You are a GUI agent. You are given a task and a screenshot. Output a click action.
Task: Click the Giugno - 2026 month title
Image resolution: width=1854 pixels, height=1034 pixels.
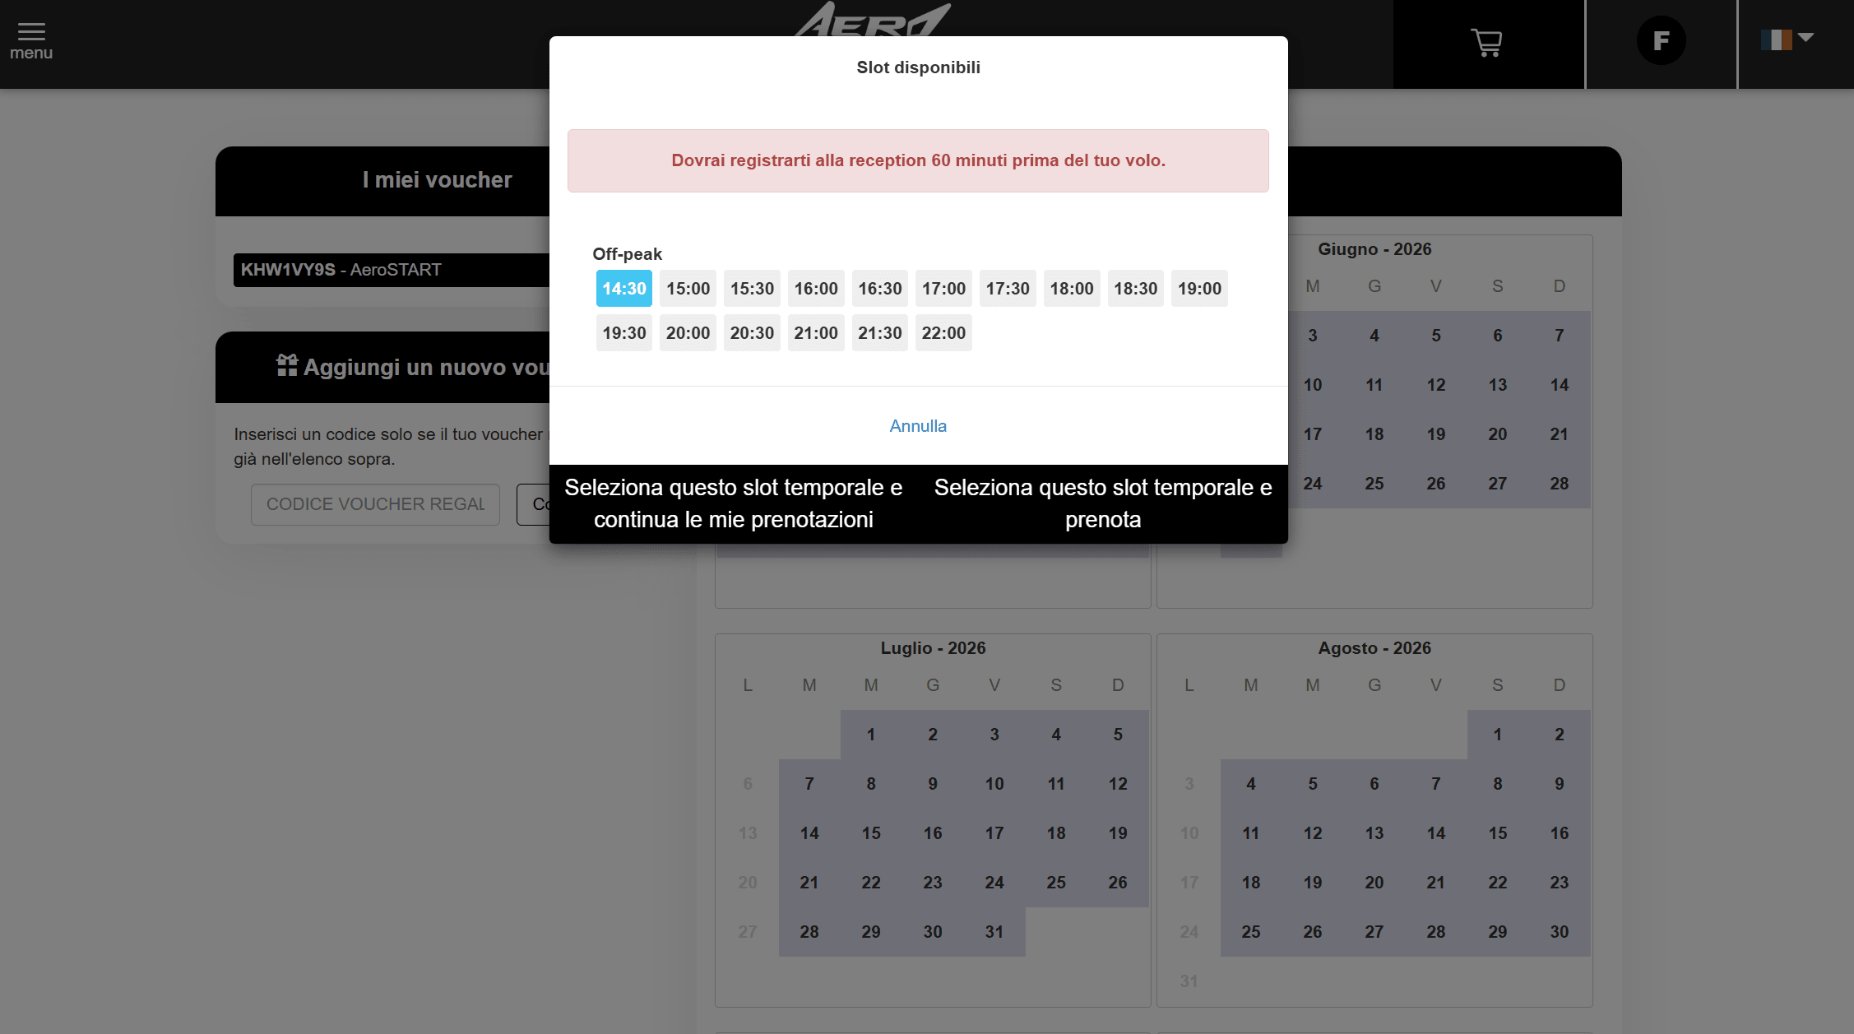[x=1374, y=249]
